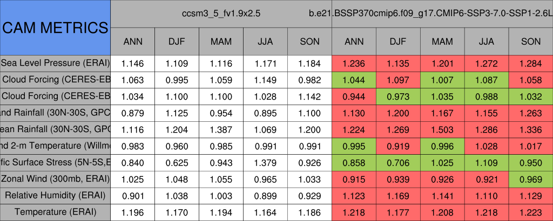Open the Sea Level Pressure (ERAI) row label
Viewport: 553px width, 221px height.
tap(55, 63)
